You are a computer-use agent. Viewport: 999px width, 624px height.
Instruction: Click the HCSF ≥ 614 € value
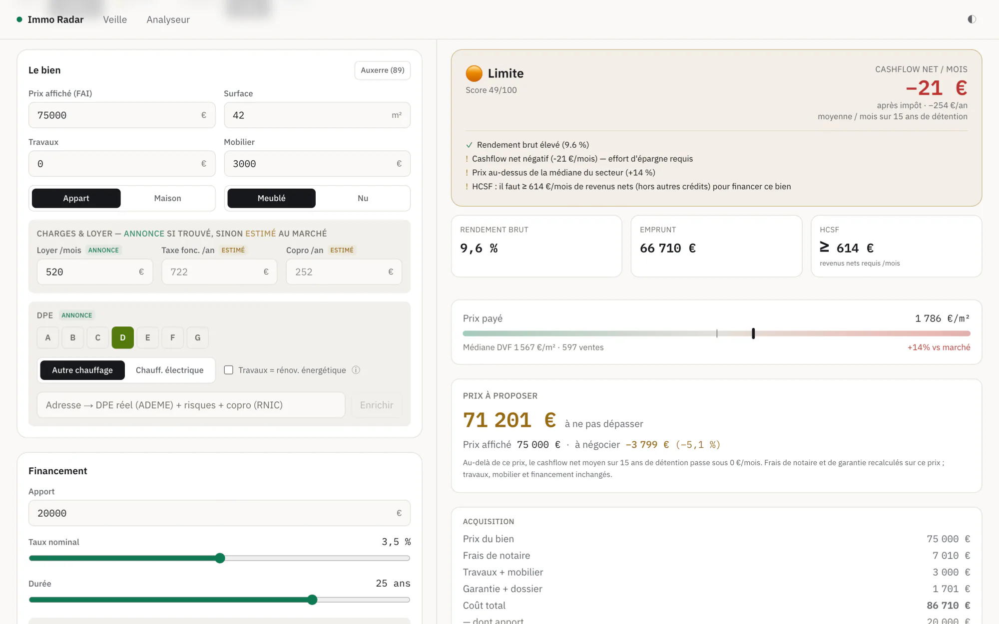click(847, 248)
